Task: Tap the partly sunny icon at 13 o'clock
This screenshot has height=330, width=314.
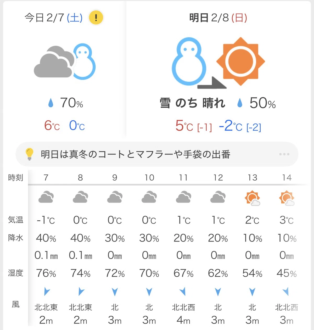Action: 252,198
